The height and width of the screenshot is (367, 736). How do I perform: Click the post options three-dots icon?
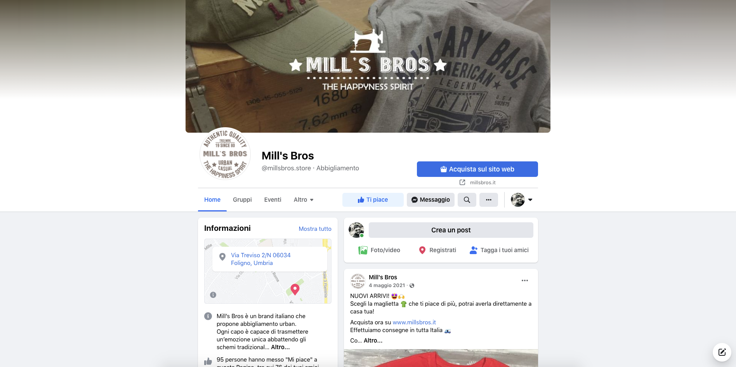click(x=525, y=280)
